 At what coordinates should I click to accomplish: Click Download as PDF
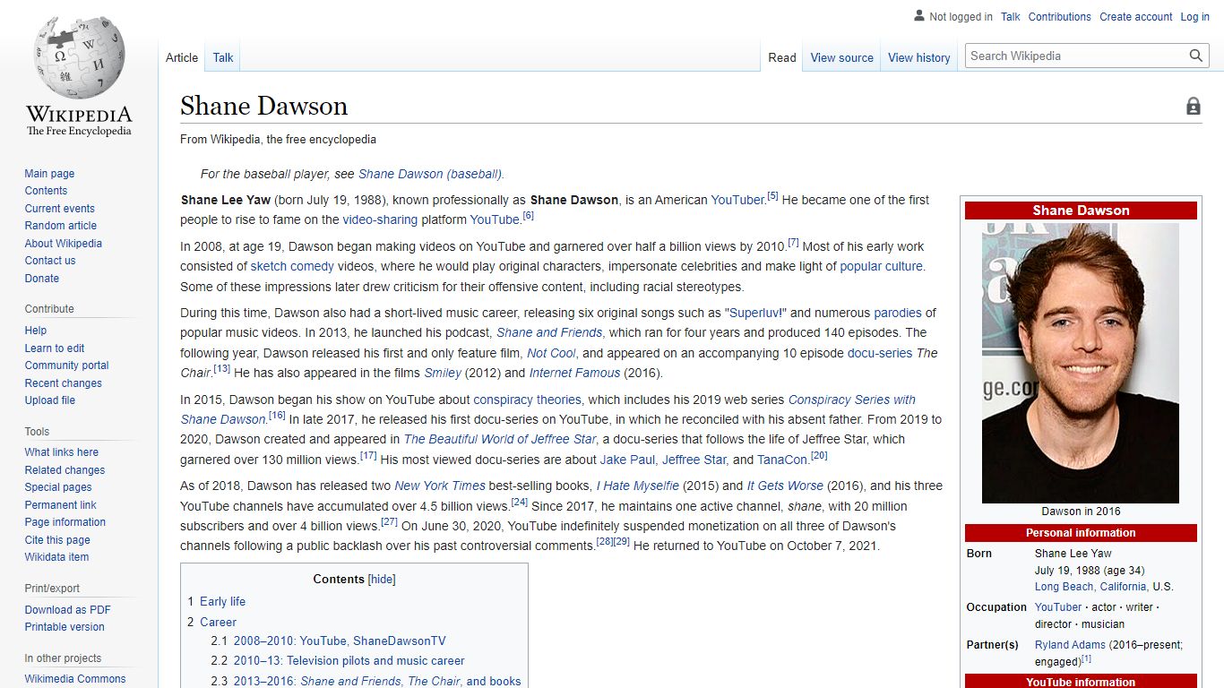(67, 610)
